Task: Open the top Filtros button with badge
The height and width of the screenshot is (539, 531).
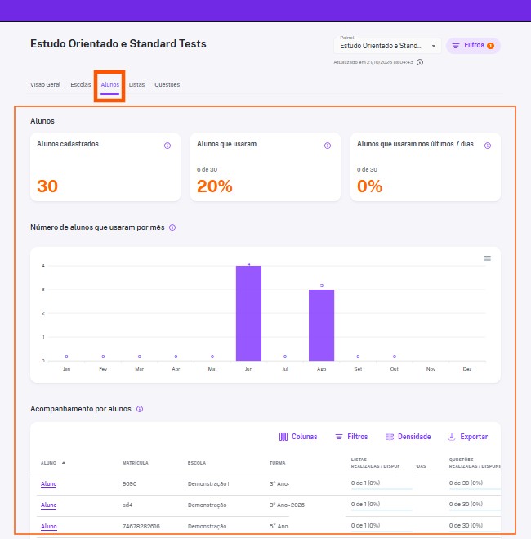Action: (x=473, y=45)
